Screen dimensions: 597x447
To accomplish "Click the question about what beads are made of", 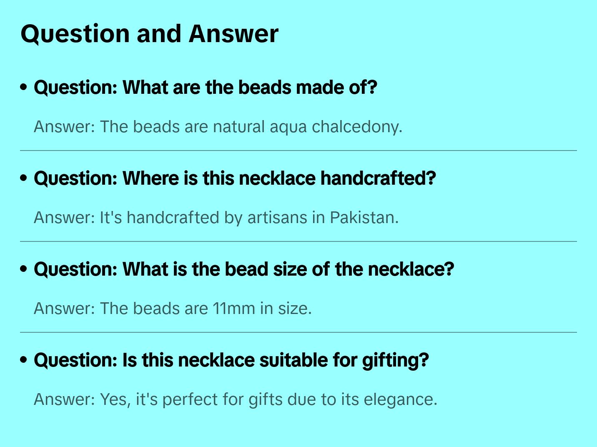I will click(x=206, y=88).
